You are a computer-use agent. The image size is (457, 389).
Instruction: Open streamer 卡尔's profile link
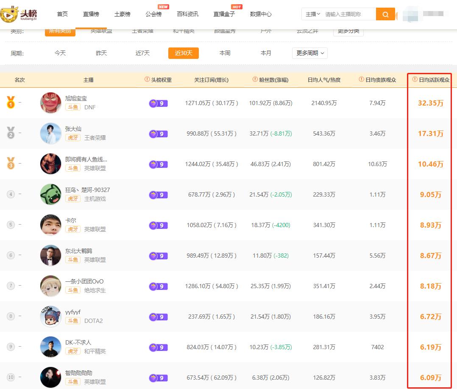(x=70, y=220)
